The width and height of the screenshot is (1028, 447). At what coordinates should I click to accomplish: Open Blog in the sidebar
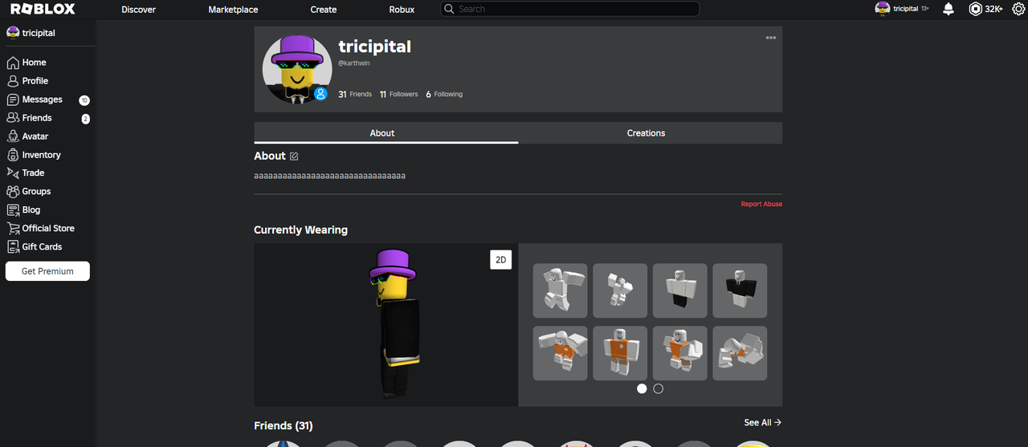pos(23,209)
